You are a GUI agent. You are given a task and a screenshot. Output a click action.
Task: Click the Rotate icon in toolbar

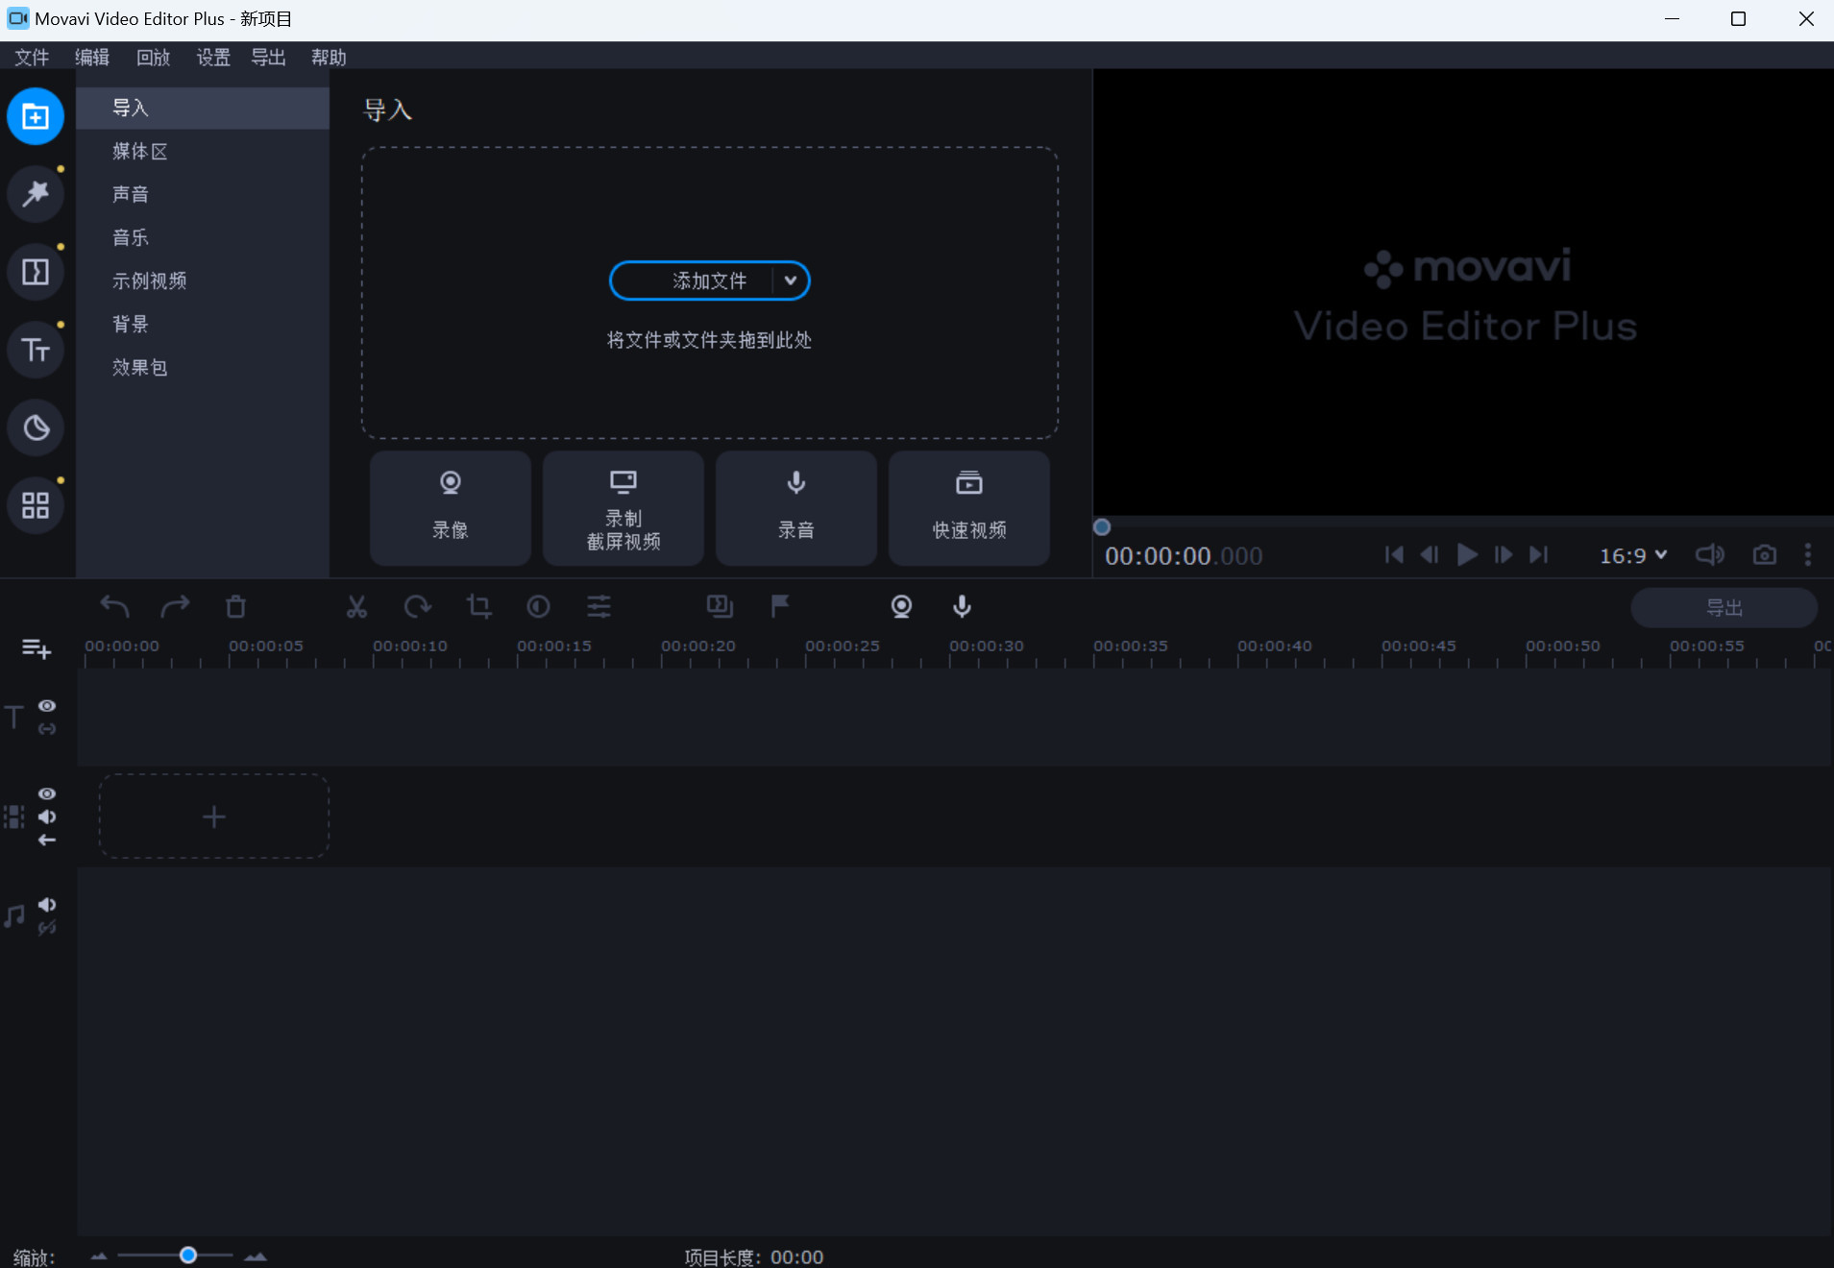tap(417, 607)
